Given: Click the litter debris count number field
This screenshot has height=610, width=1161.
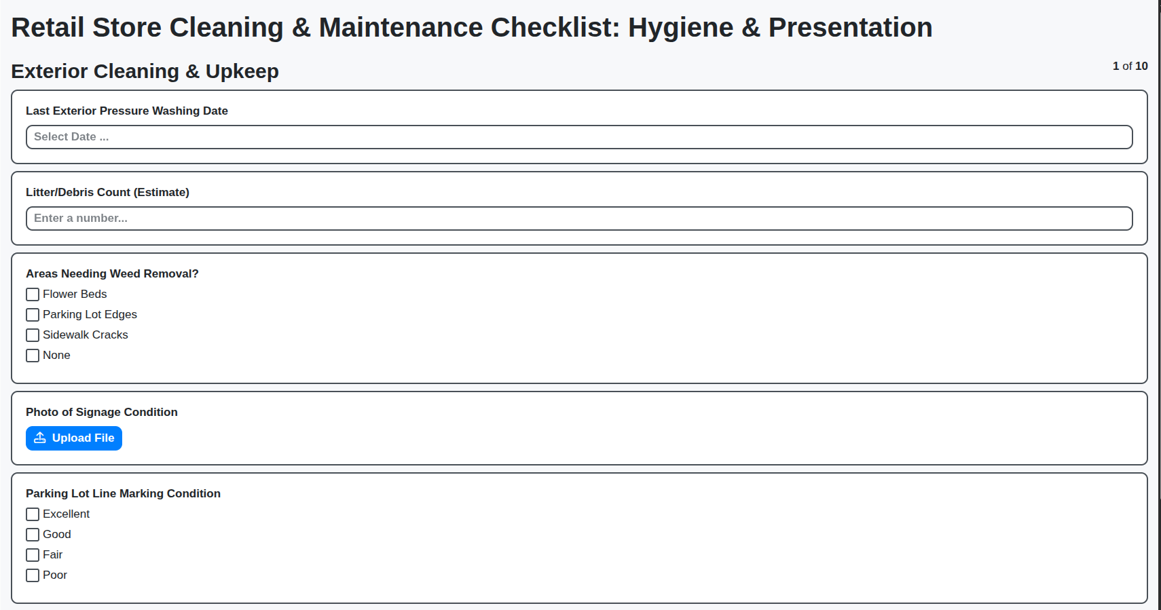Looking at the screenshot, I should [577, 218].
